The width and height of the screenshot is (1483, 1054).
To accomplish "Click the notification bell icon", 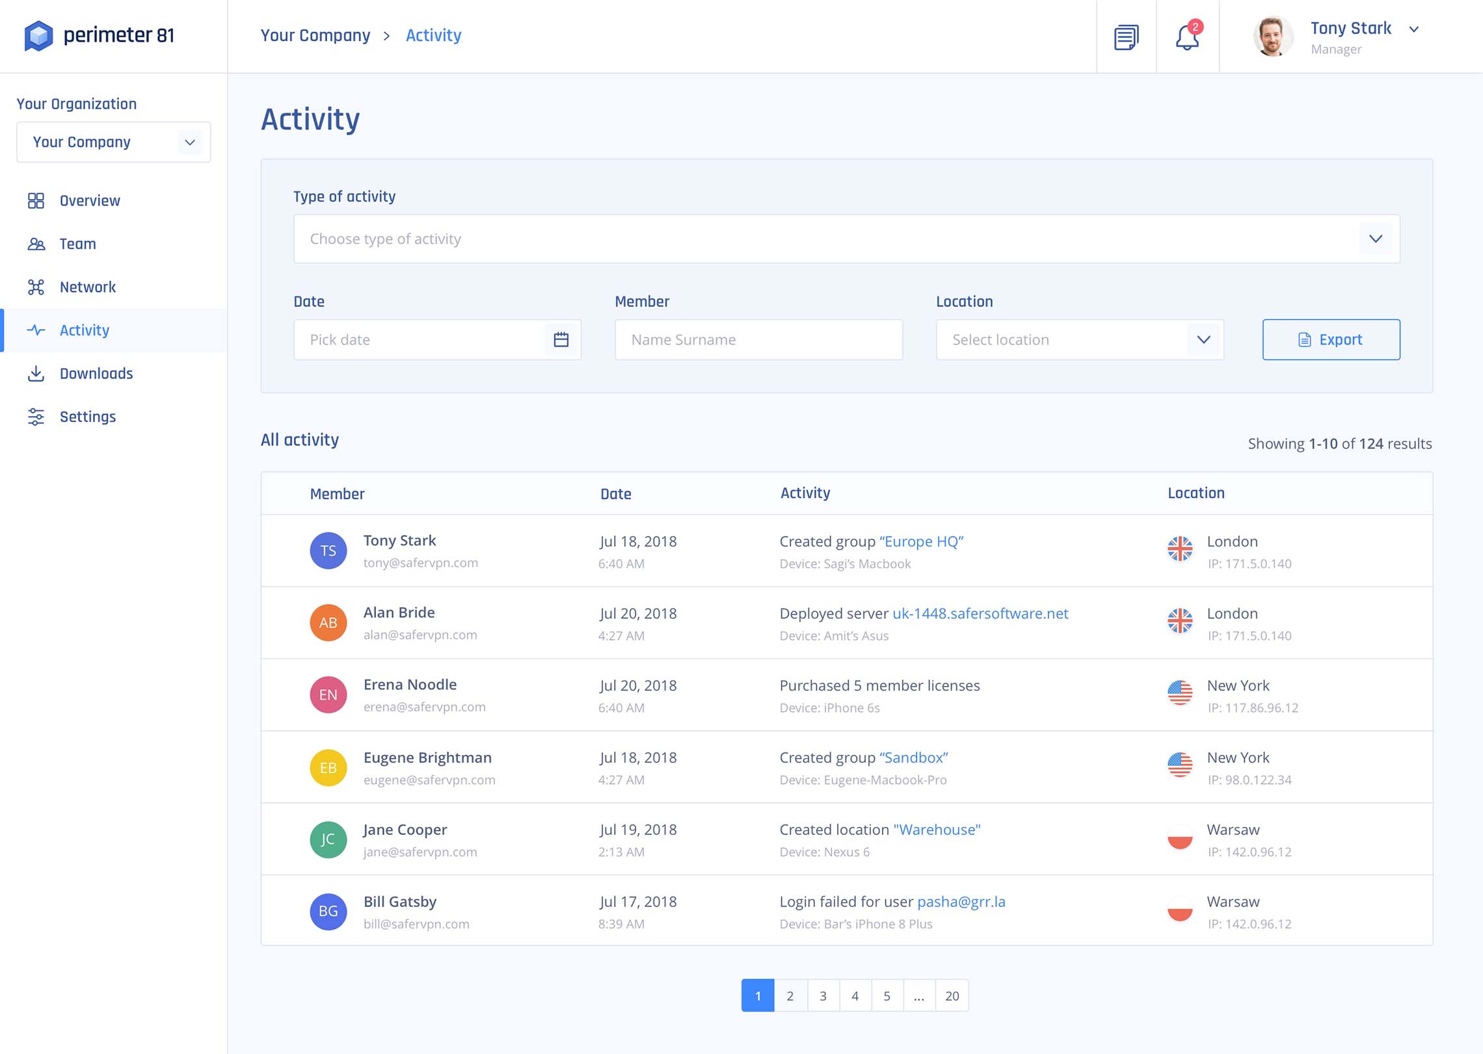I will [x=1187, y=37].
